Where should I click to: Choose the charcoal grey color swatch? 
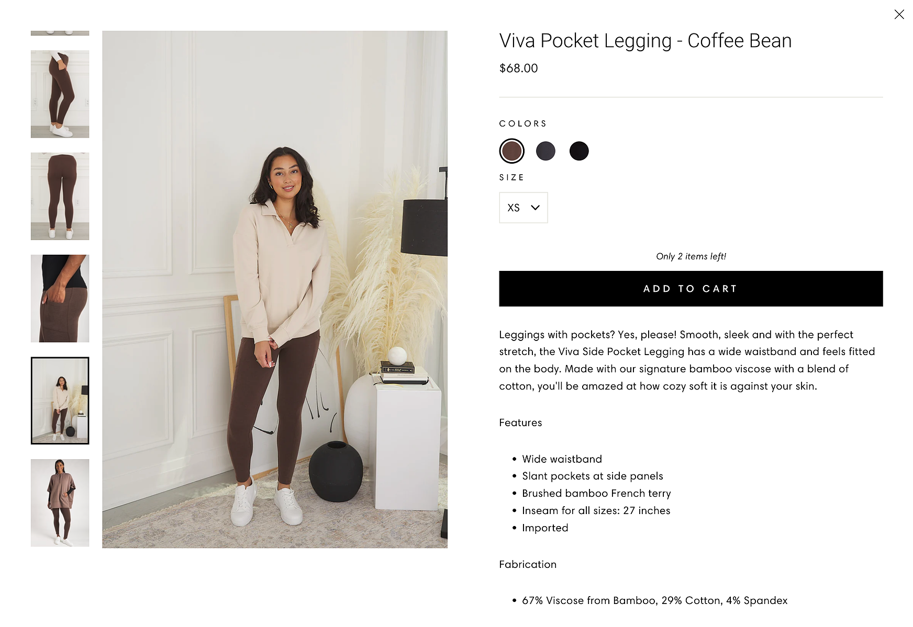pyautogui.click(x=545, y=151)
